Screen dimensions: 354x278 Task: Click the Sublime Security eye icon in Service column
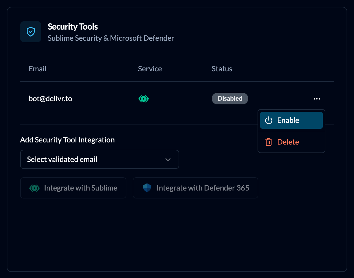[x=144, y=99]
